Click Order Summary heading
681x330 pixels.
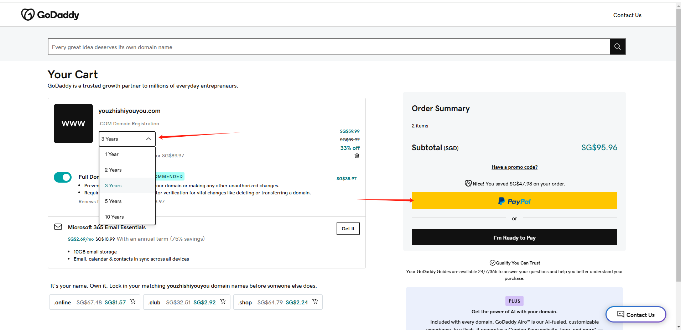pos(441,108)
